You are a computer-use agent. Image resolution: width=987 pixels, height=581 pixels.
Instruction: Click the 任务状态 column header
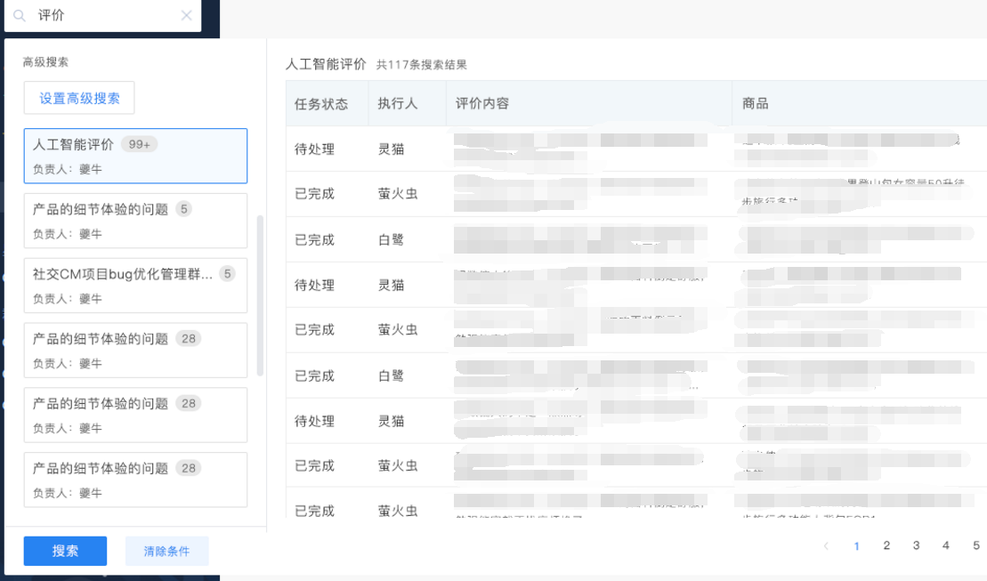(321, 103)
